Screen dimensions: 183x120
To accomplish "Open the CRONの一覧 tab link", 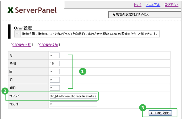I will (x=21, y=45).
